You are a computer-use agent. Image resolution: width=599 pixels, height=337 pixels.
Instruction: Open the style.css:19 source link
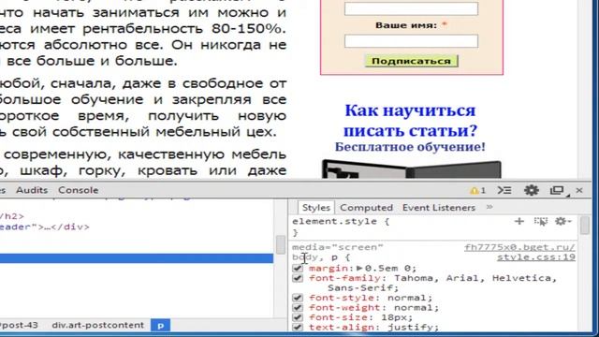pos(536,257)
